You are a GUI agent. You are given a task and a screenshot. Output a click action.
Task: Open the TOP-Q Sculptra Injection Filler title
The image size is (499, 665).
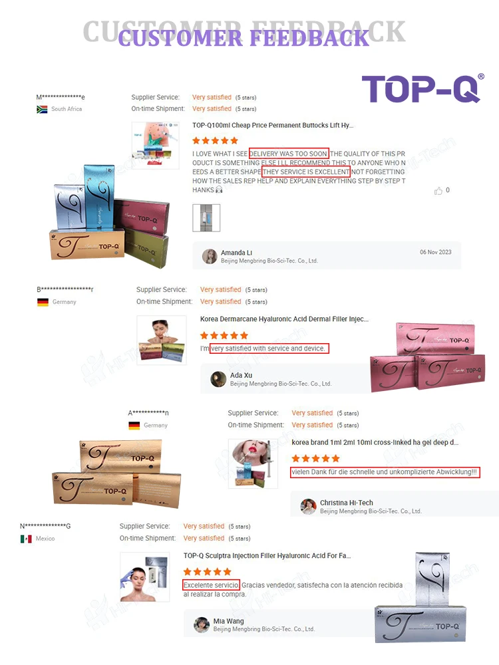(267, 555)
